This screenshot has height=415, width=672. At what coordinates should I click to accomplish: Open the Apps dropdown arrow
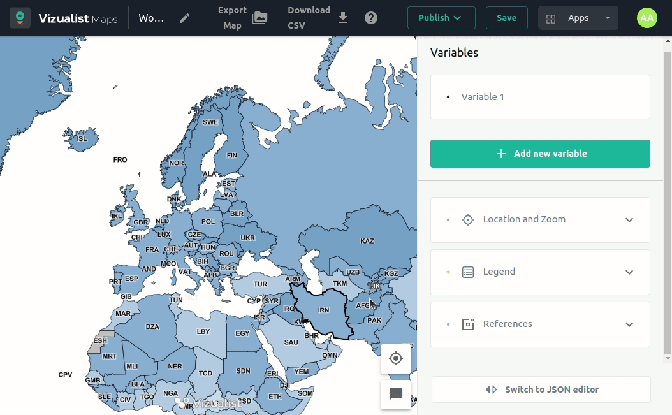[x=608, y=18]
